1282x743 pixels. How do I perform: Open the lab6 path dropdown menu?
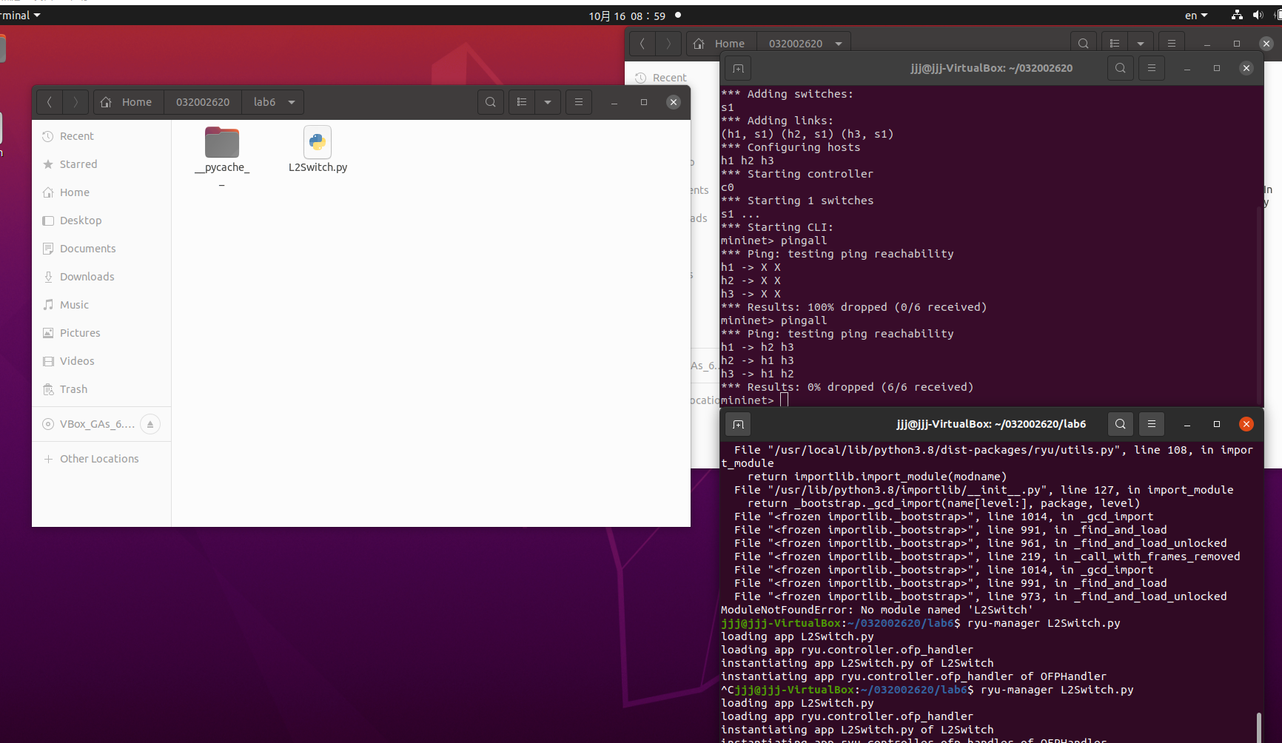[292, 102]
